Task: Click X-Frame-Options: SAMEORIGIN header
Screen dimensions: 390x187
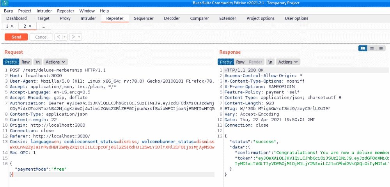Action: [260, 86]
